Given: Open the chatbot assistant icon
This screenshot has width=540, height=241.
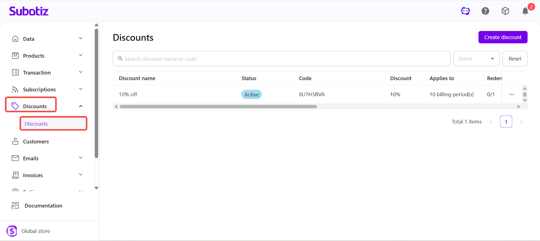Looking at the screenshot, I should [465, 11].
